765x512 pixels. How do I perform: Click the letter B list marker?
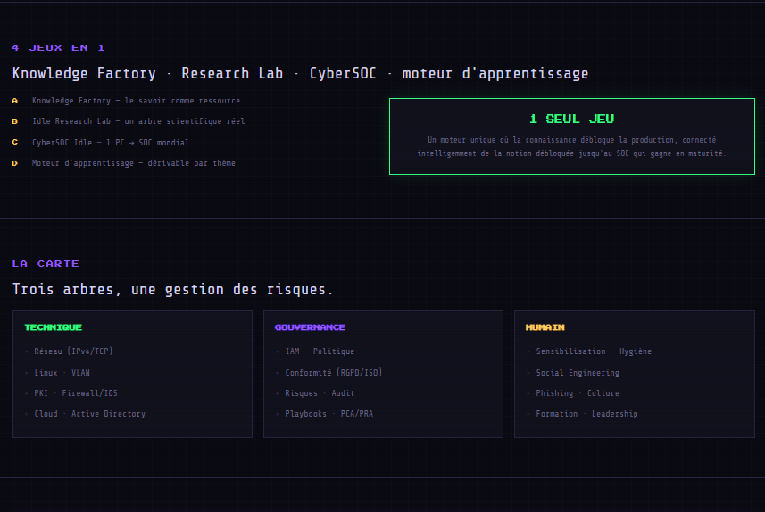click(14, 121)
